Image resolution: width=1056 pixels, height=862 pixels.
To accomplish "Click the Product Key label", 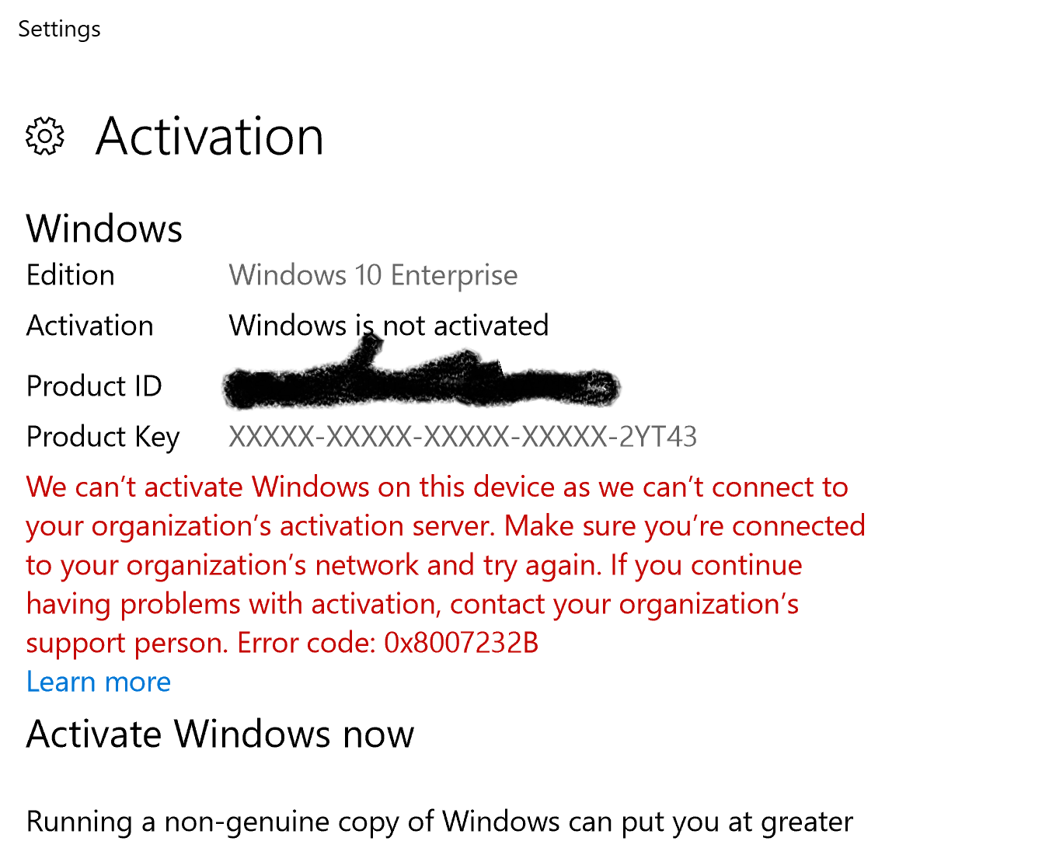I will click(x=103, y=438).
